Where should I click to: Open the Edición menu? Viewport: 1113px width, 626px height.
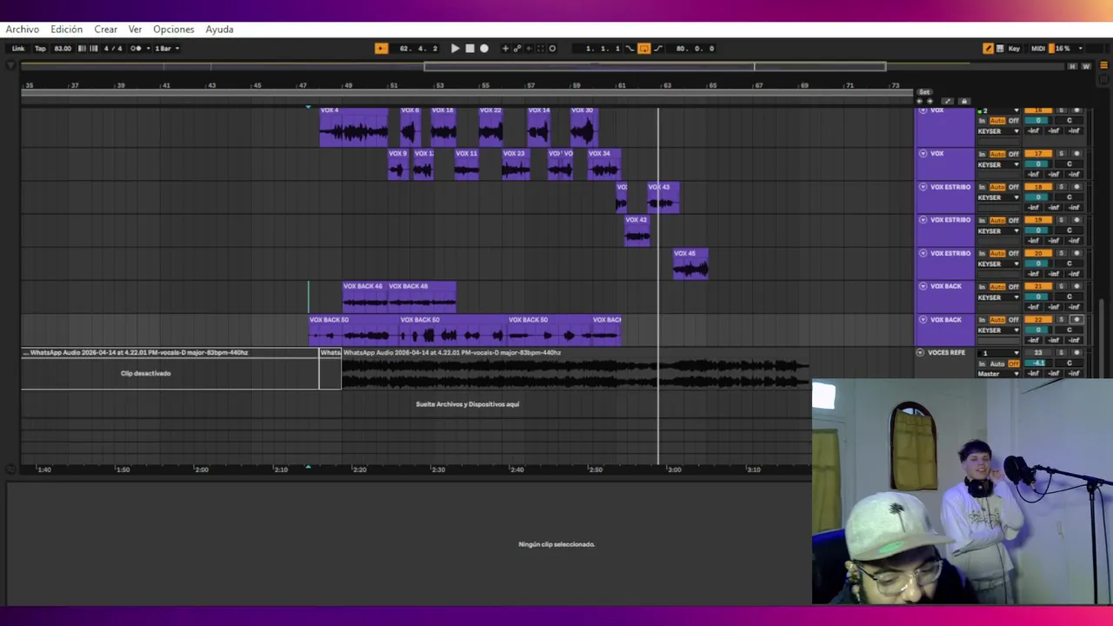(66, 29)
